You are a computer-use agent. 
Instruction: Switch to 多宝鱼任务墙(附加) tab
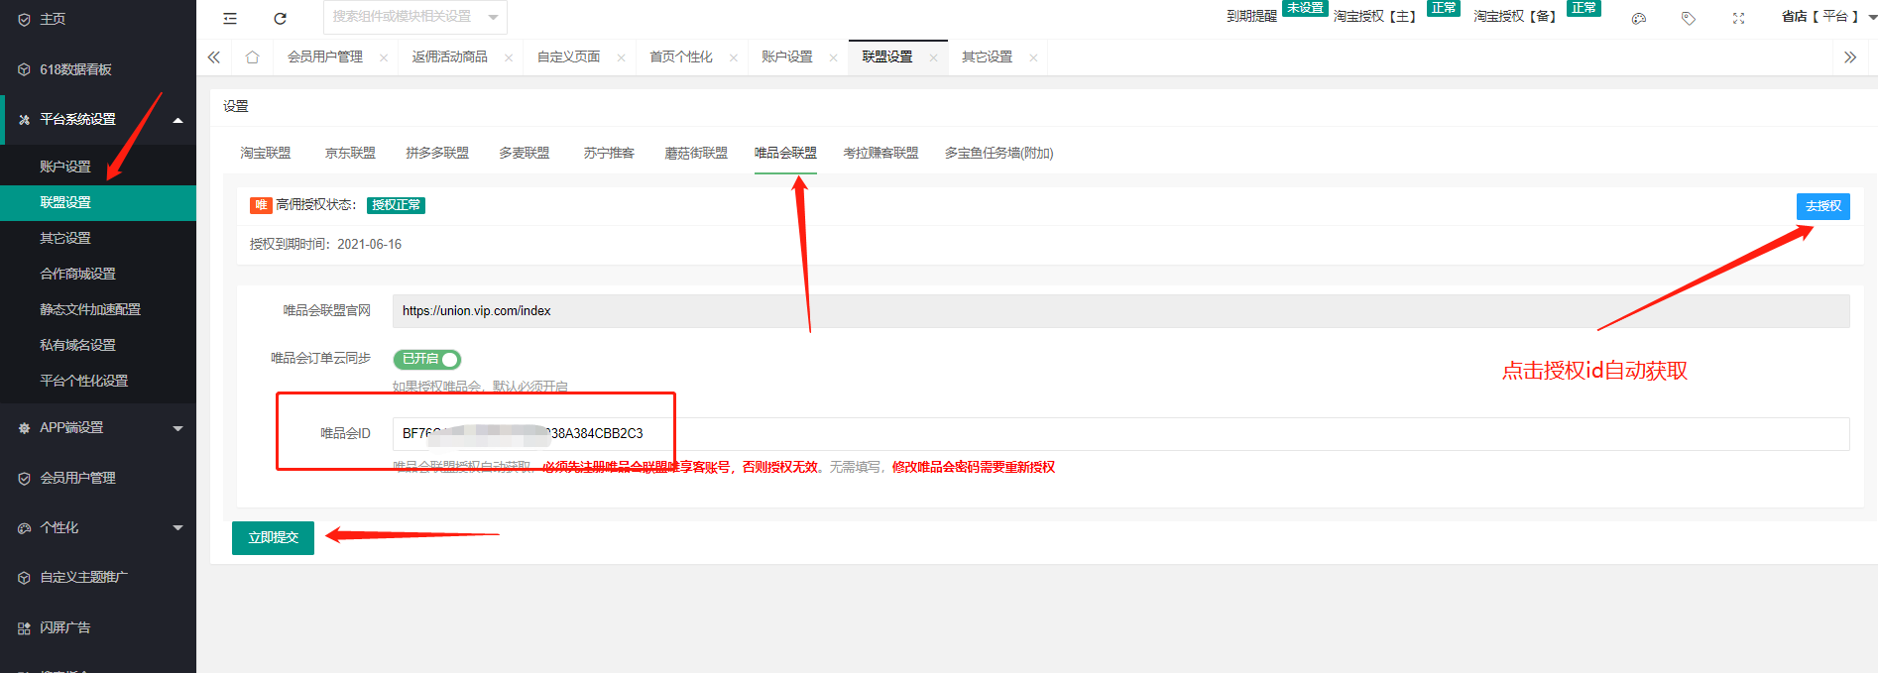click(x=998, y=153)
